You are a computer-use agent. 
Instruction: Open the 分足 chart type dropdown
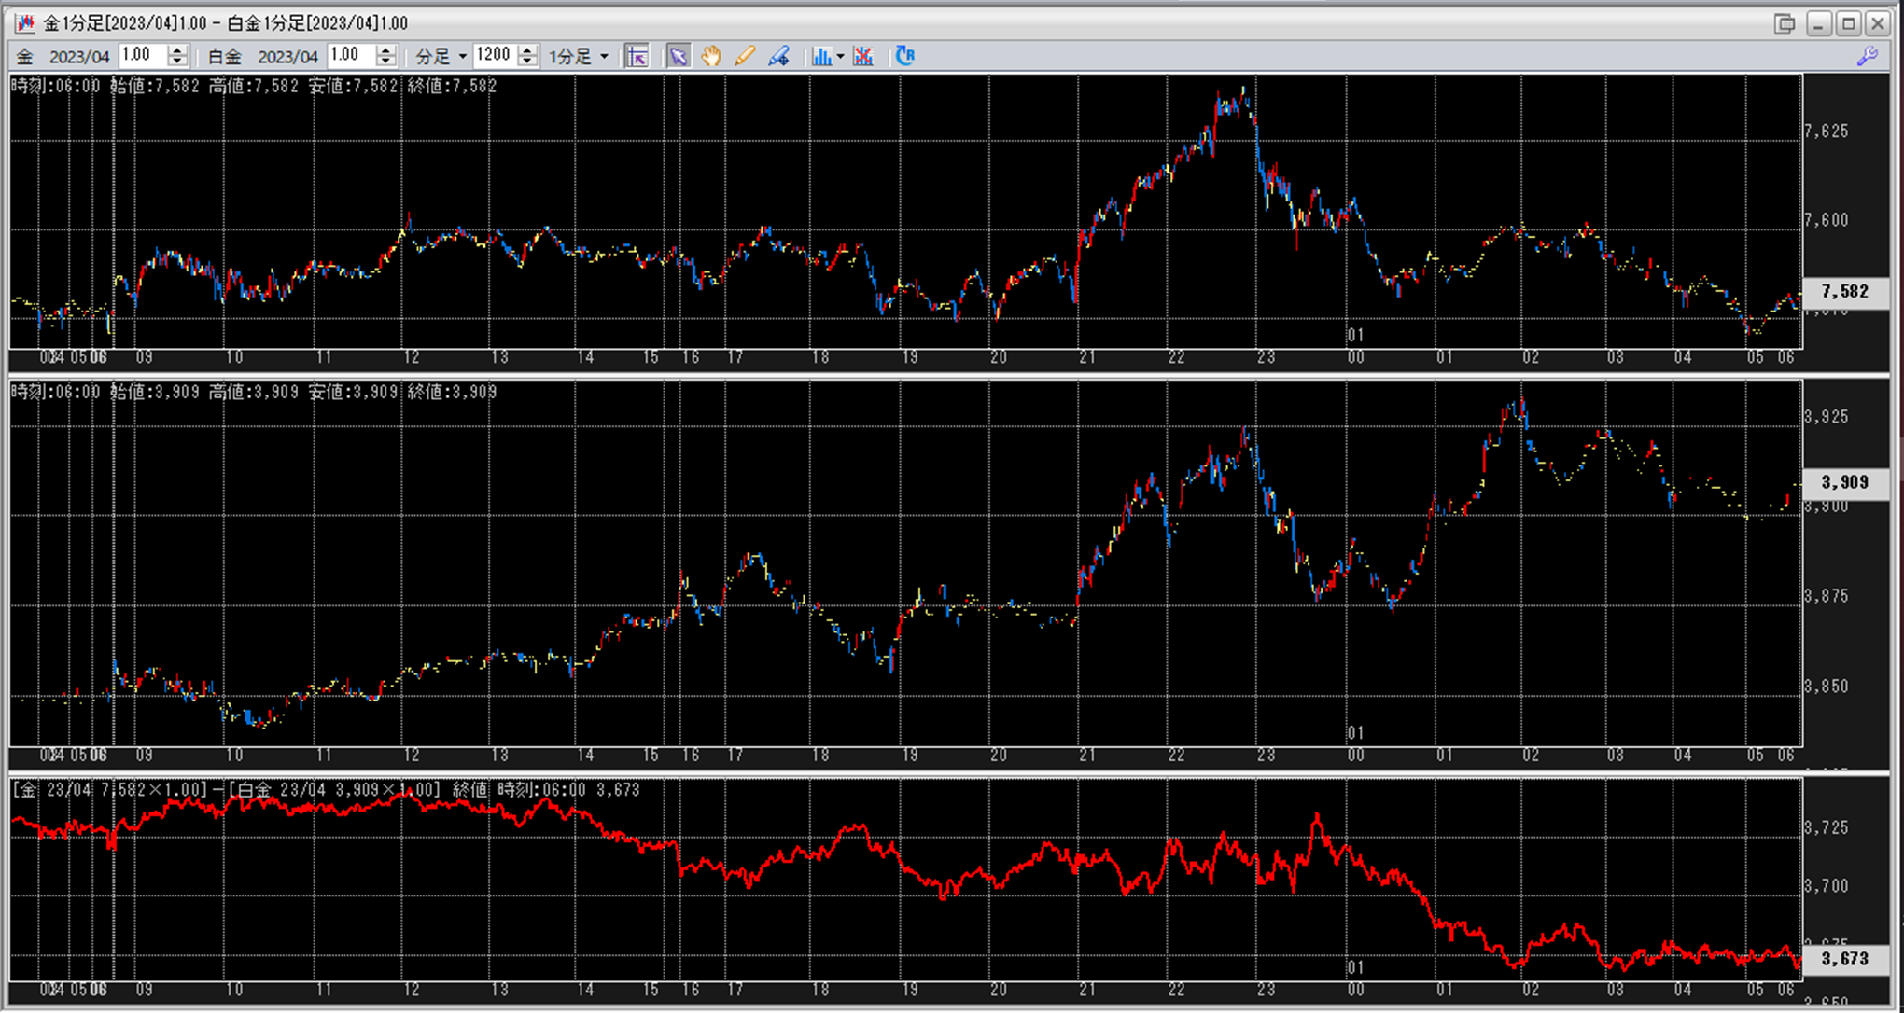(441, 57)
